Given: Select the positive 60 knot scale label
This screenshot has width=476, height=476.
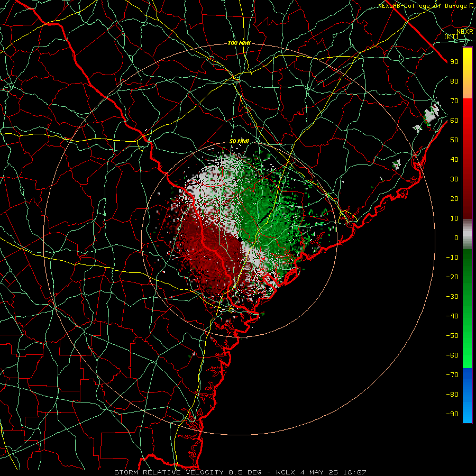Looking at the screenshot, I should point(454,120).
